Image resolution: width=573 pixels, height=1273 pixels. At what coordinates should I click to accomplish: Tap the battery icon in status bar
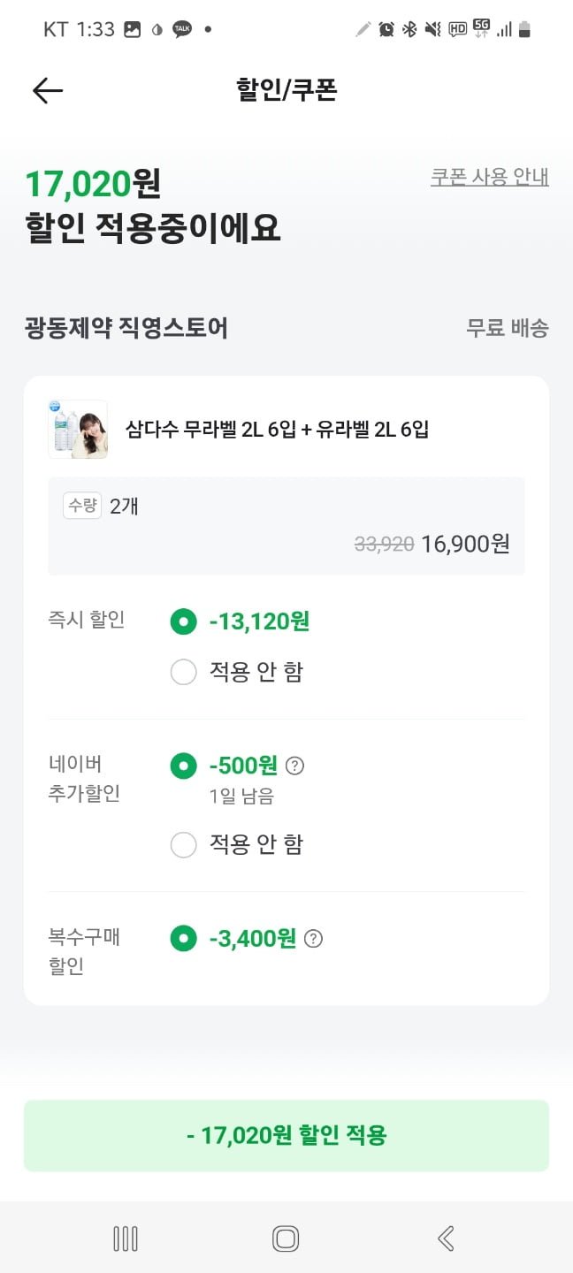(524, 29)
